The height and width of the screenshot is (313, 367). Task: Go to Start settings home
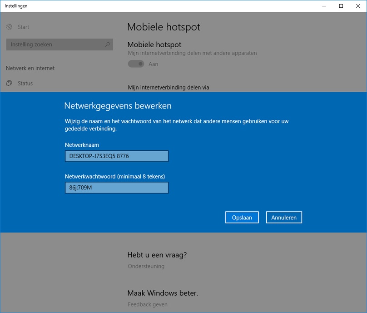click(x=24, y=27)
